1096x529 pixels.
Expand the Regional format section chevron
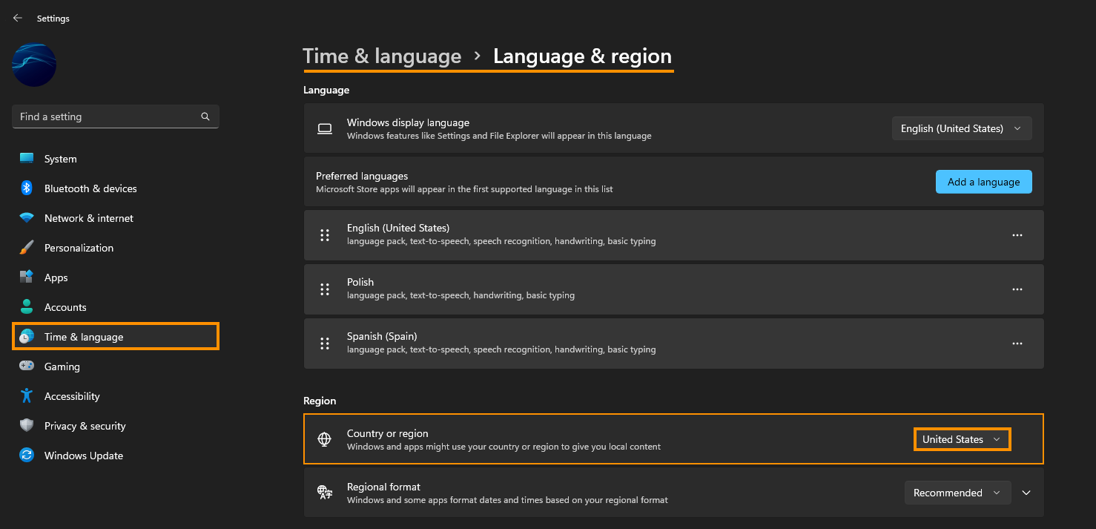click(x=1026, y=493)
